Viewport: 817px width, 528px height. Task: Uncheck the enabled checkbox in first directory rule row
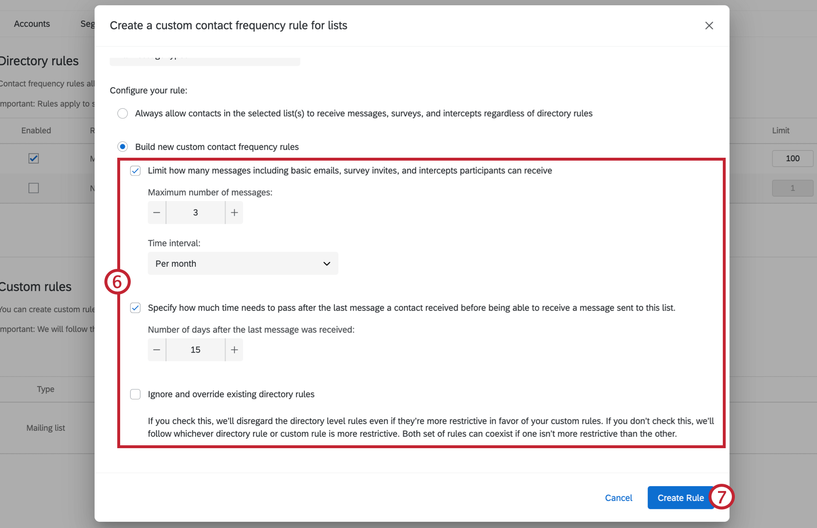34,158
